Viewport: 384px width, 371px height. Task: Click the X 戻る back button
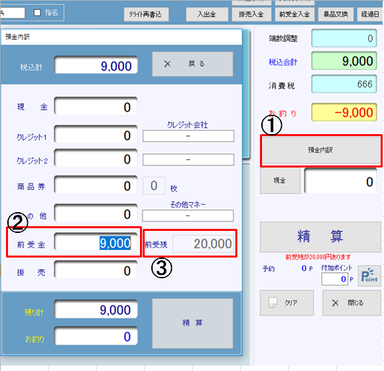coord(192,64)
